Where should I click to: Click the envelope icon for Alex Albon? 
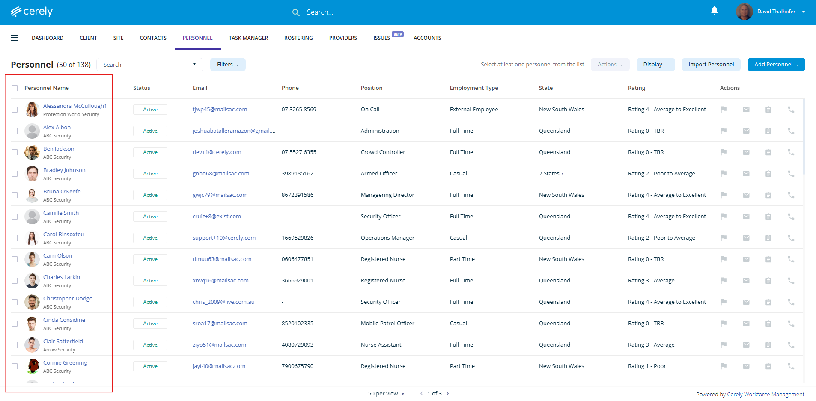pos(746,131)
